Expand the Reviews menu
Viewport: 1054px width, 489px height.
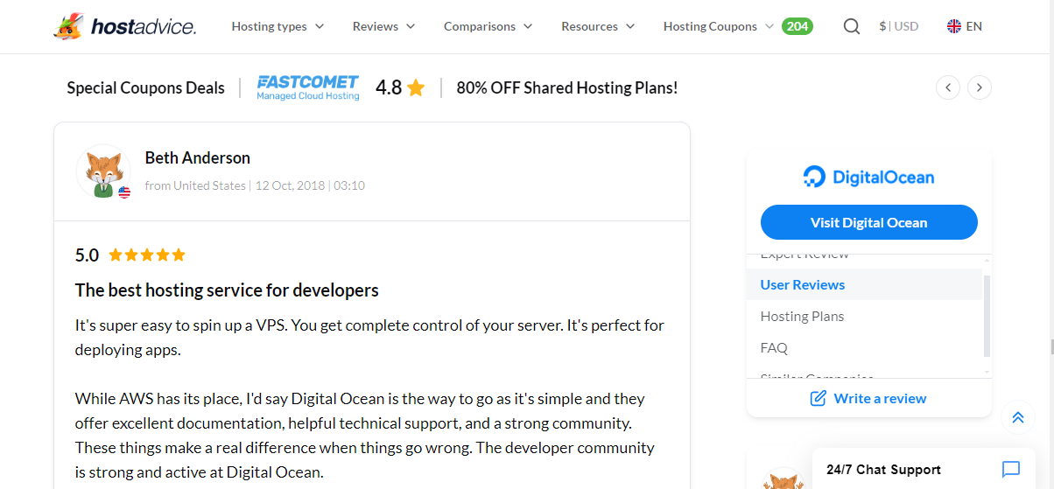(x=384, y=26)
